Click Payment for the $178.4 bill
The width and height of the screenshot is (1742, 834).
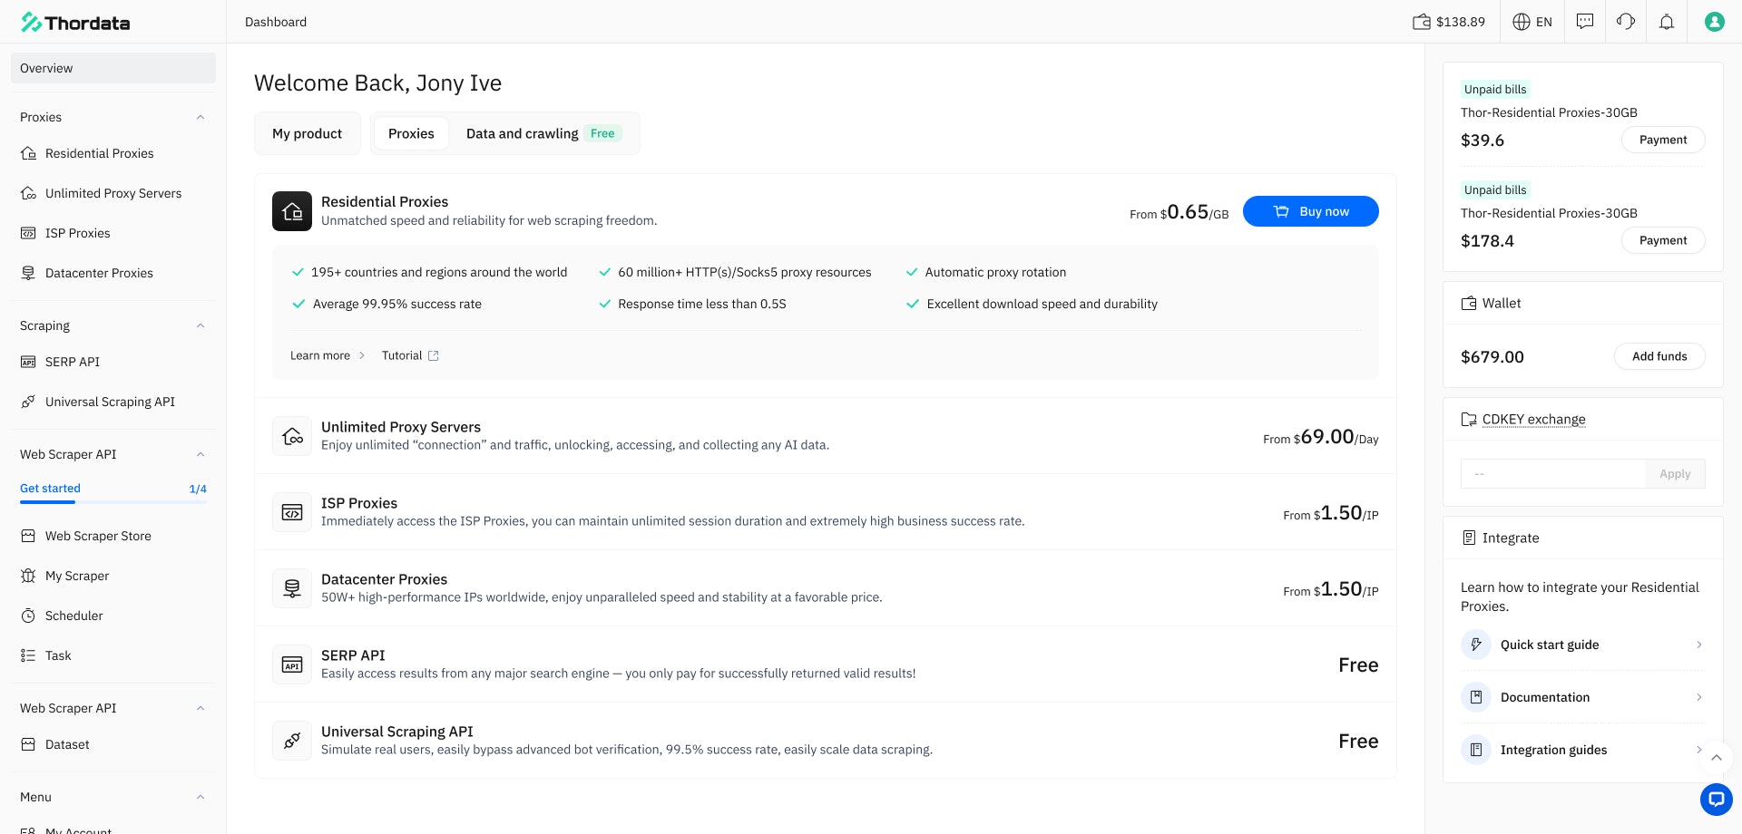tap(1663, 240)
